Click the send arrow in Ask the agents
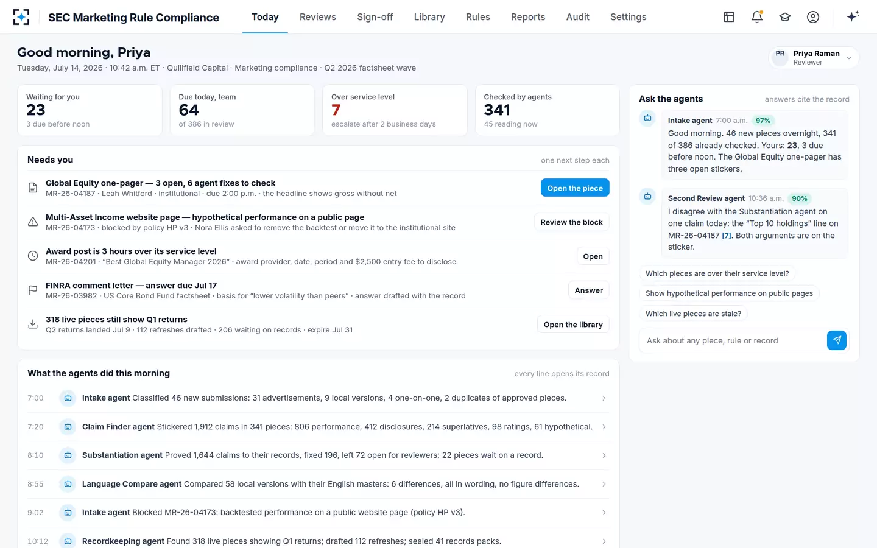This screenshot has height=548, width=877. pyautogui.click(x=837, y=340)
